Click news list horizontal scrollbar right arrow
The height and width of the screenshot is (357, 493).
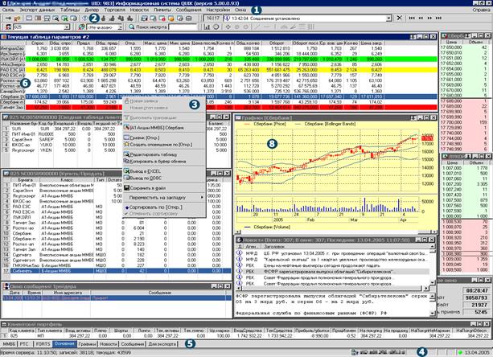[426, 288]
